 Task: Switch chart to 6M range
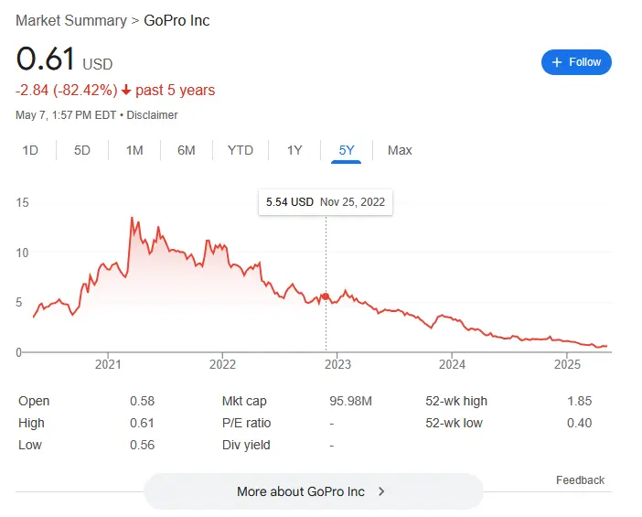click(187, 150)
